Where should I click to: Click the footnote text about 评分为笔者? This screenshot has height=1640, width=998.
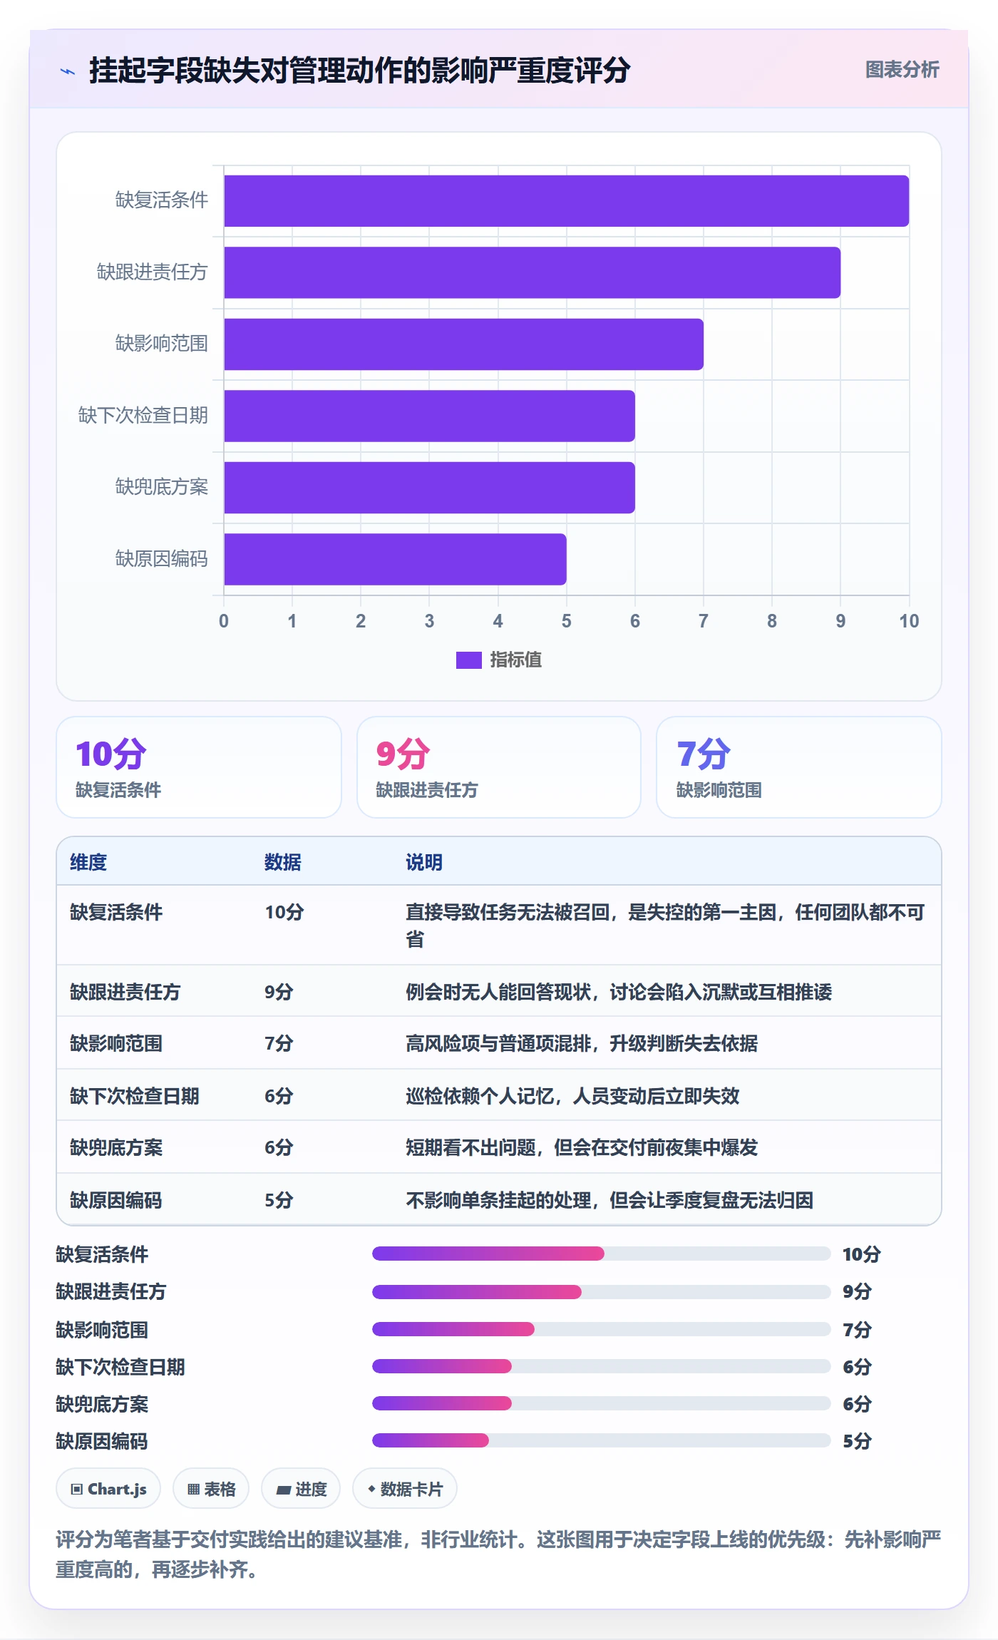[x=498, y=1554]
